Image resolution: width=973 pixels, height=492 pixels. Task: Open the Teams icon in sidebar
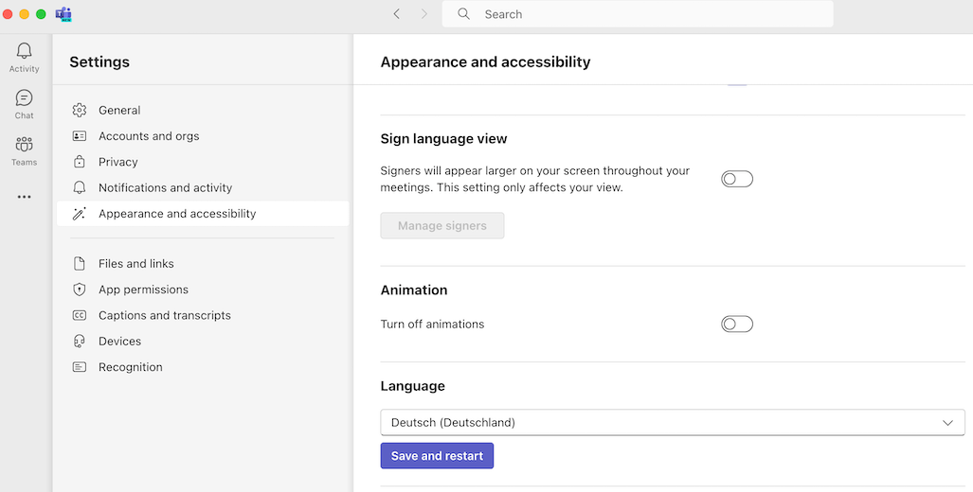coord(24,145)
